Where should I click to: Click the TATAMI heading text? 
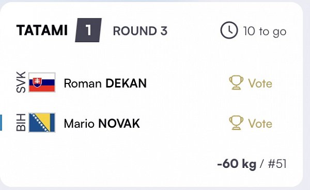pos(42,30)
